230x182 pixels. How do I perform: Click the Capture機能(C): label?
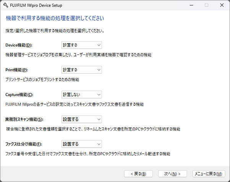click(19, 95)
